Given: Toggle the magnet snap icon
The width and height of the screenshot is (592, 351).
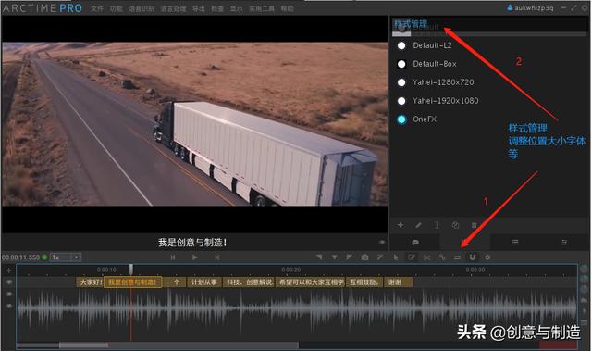Looking at the screenshot, I should pos(473,257).
